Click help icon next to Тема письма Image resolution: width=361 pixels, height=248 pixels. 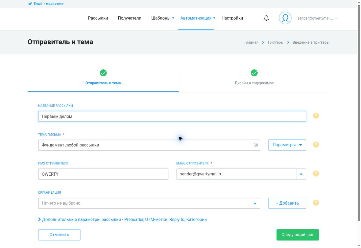[x=316, y=145]
